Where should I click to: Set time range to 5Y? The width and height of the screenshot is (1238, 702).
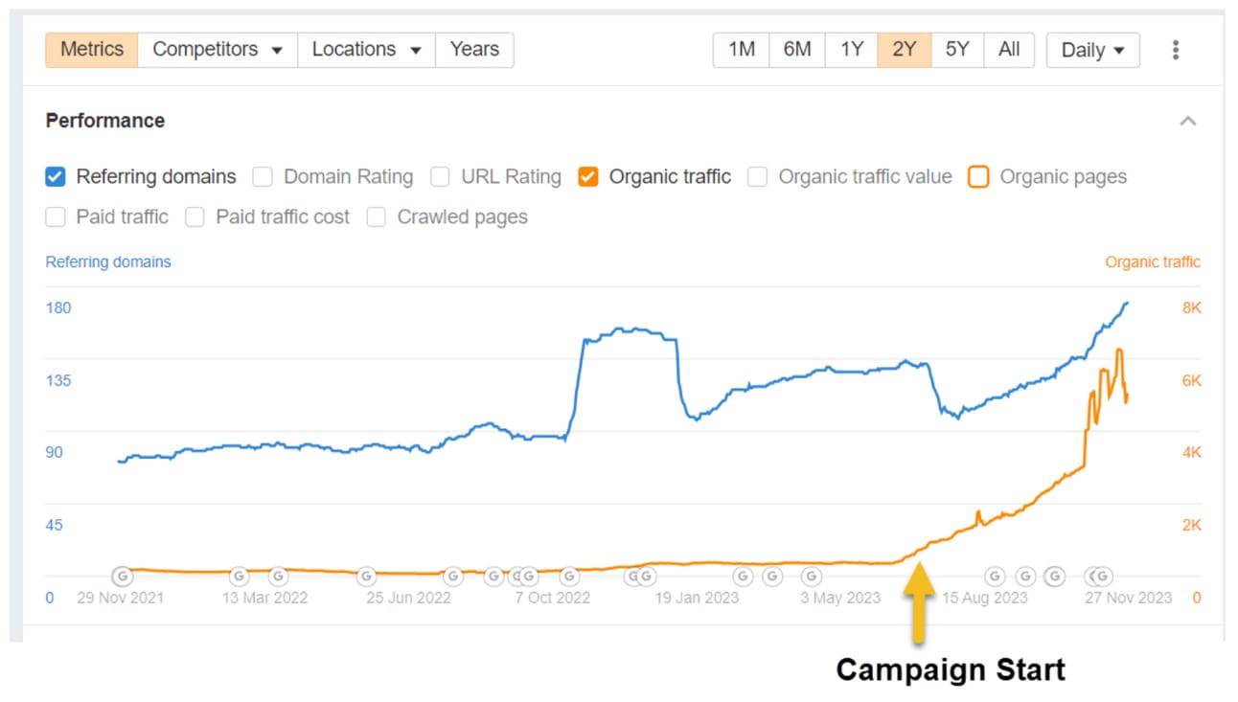coord(957,50)
